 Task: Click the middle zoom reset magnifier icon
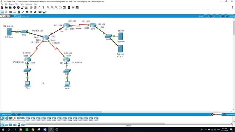coord(52,7)
